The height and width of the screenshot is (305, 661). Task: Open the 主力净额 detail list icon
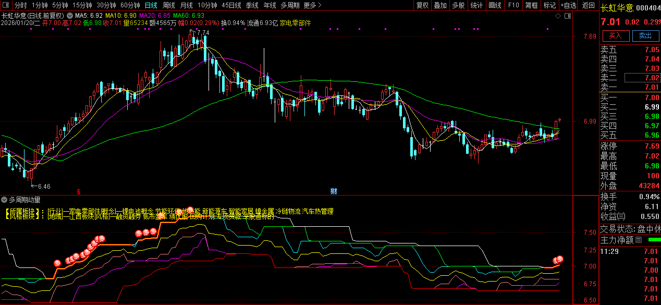tap(639, 240)
